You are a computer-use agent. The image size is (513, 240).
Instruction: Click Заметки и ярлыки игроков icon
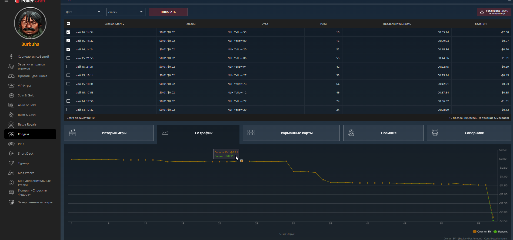tap(11, 66)
